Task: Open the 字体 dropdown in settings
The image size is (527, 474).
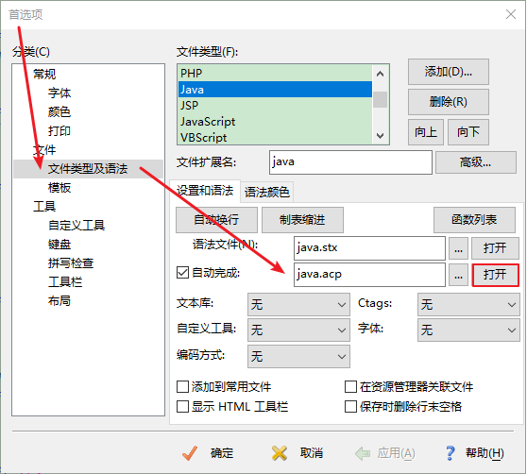Action: point(468,330)
